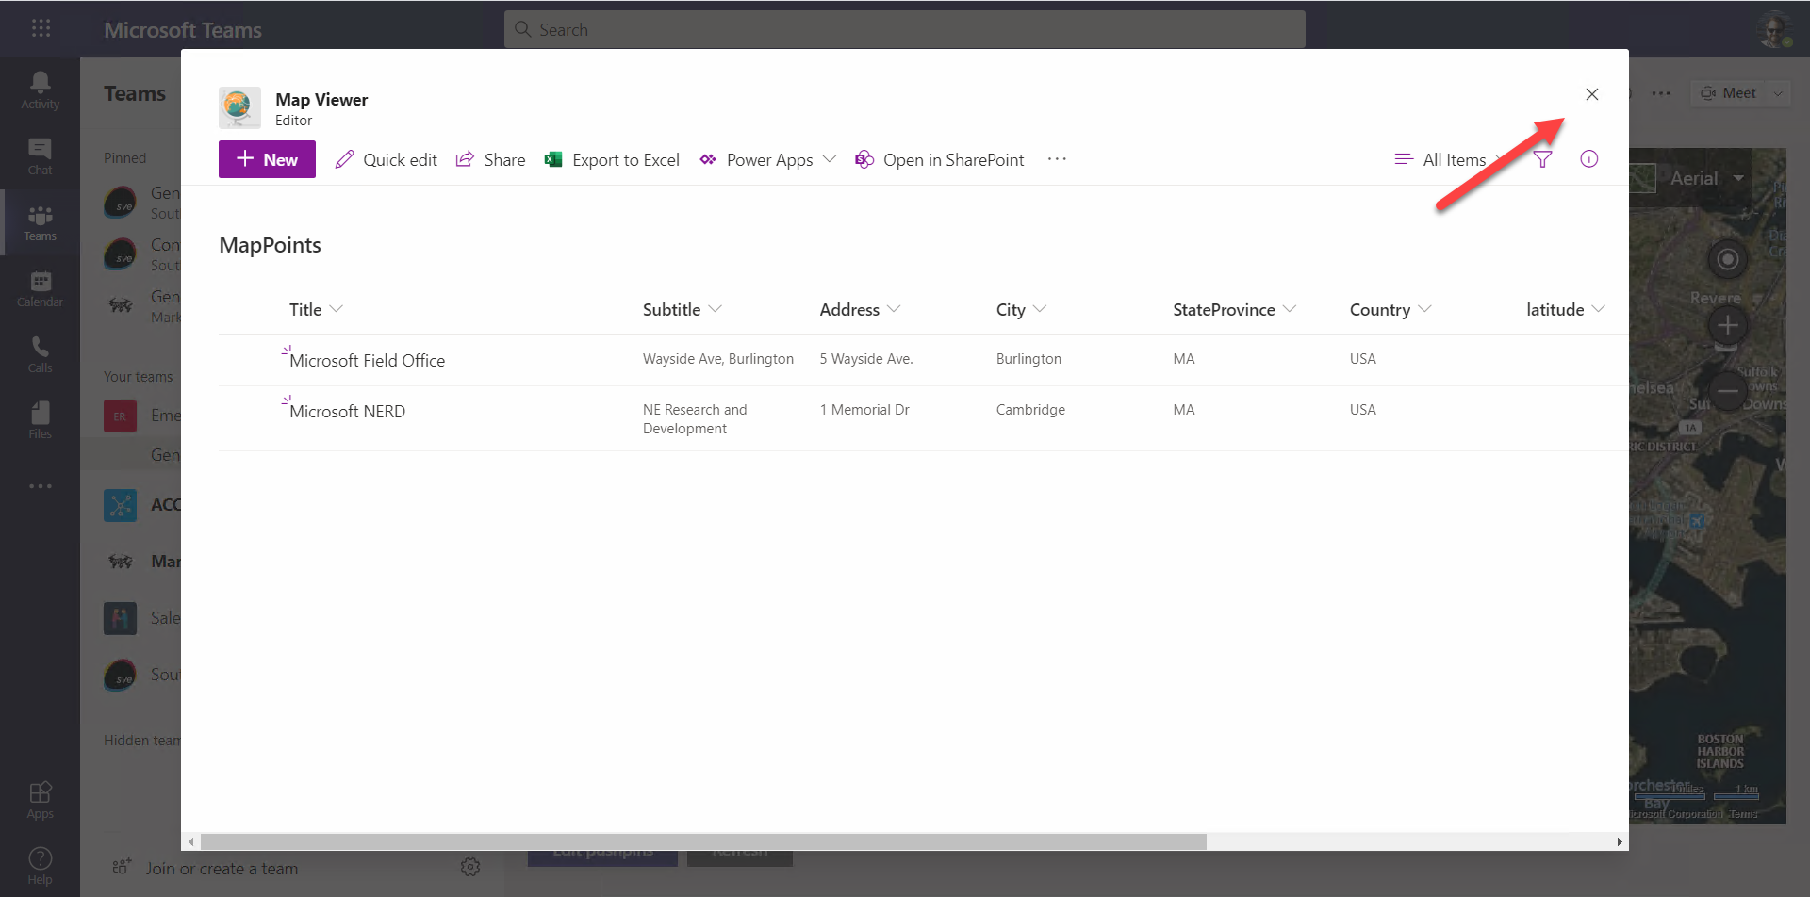The height and width of the screenshot is (897, 1810).
Task: Open manage teams settings gear
Action: pyautogui.click(x=470, y=867)
